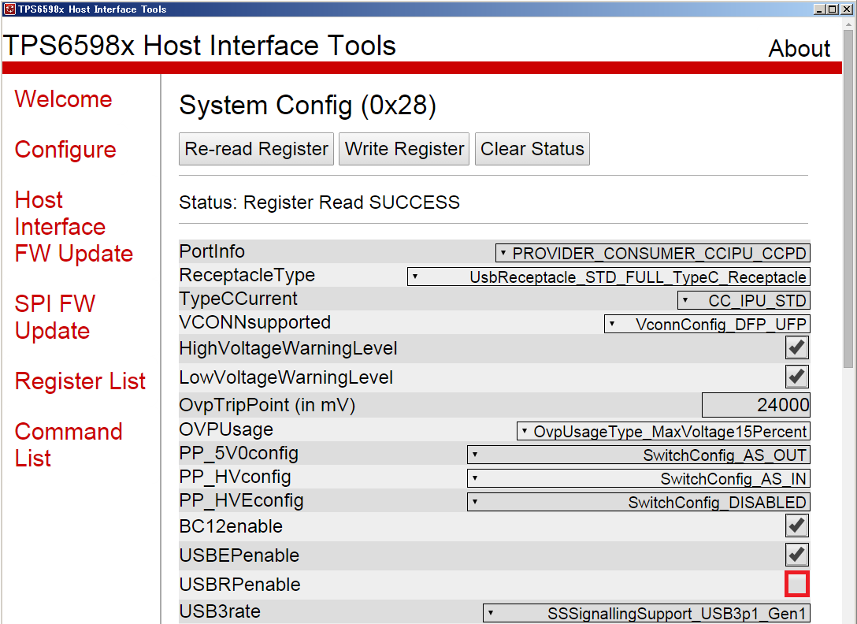Show the Register List
This screenshot has width=857, height=624.
click(x=80, y=381)
